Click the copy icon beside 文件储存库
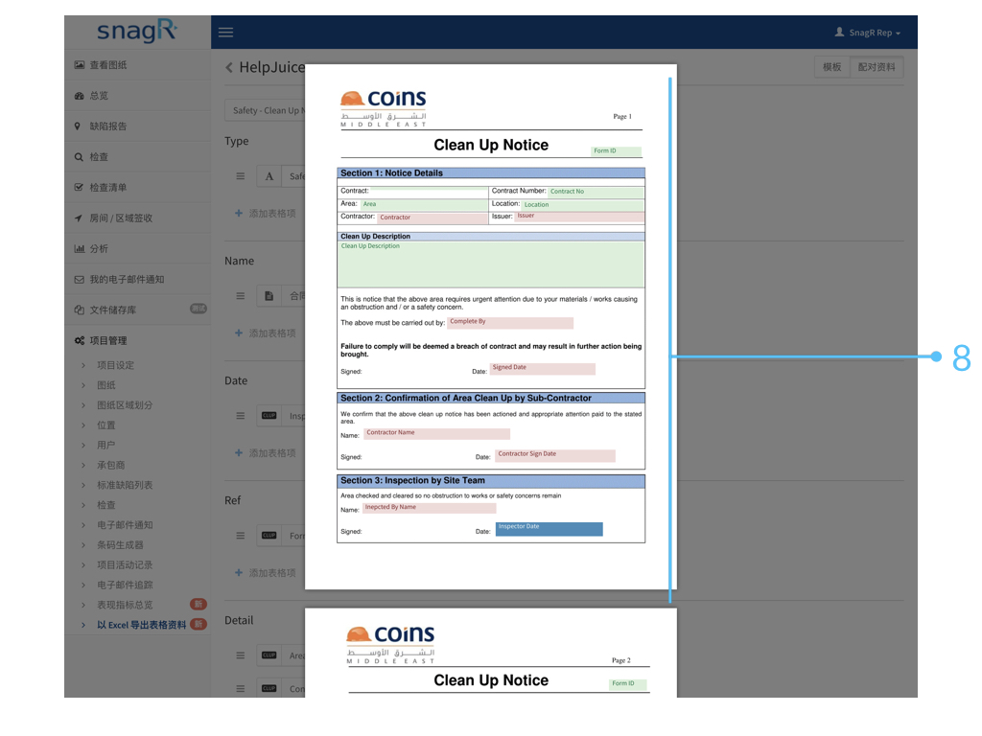 click(x=79, y=310)
